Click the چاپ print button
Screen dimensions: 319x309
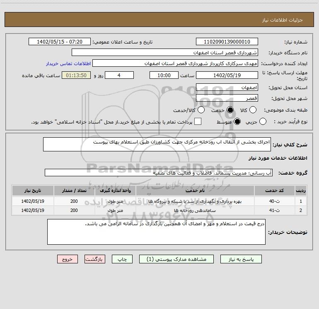pos(122,259)
